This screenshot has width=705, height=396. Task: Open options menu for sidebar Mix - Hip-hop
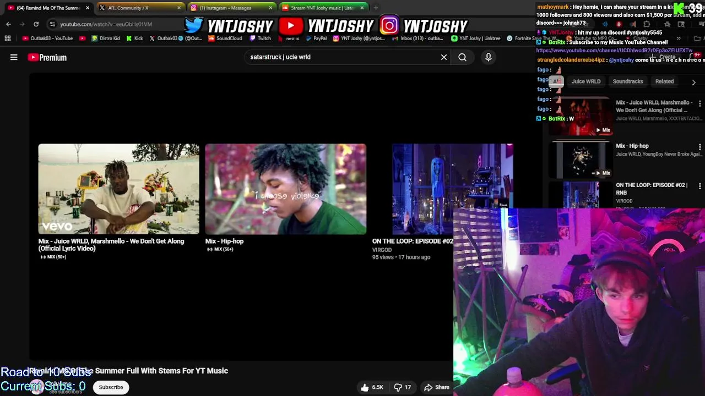[x=699, y=147]
